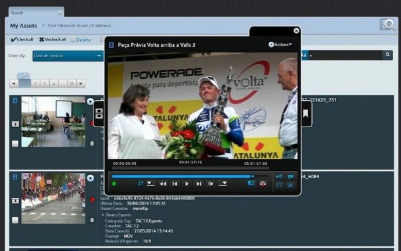Submit the search with the magnifier button
The image size is (401, 251).
click(x=388, y=55)
